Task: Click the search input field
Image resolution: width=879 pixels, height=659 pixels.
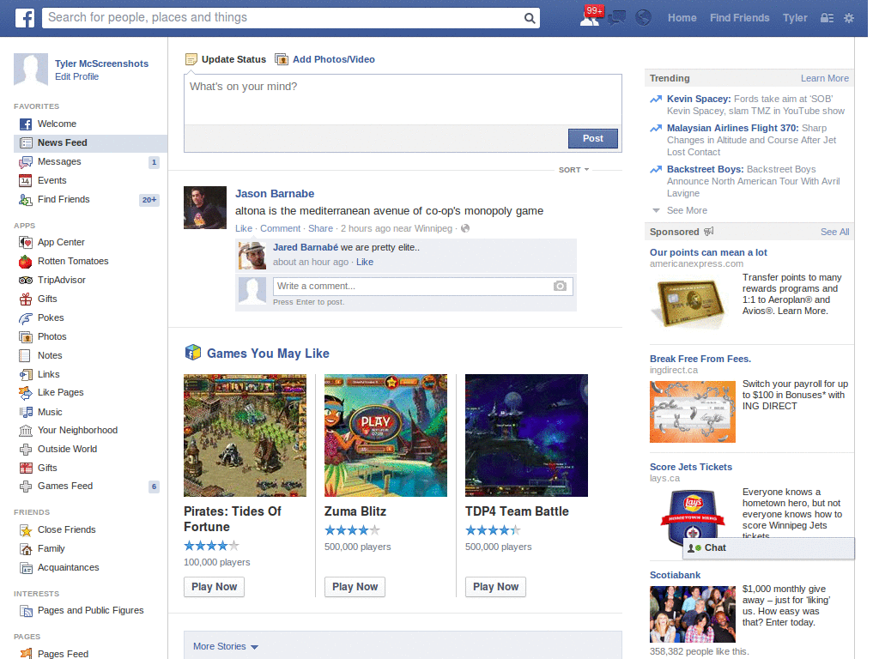Action: coord(282,18)
